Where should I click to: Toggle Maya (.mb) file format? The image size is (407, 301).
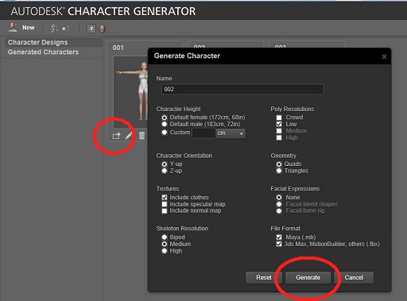pyautogui.click(x=279, y=237)
